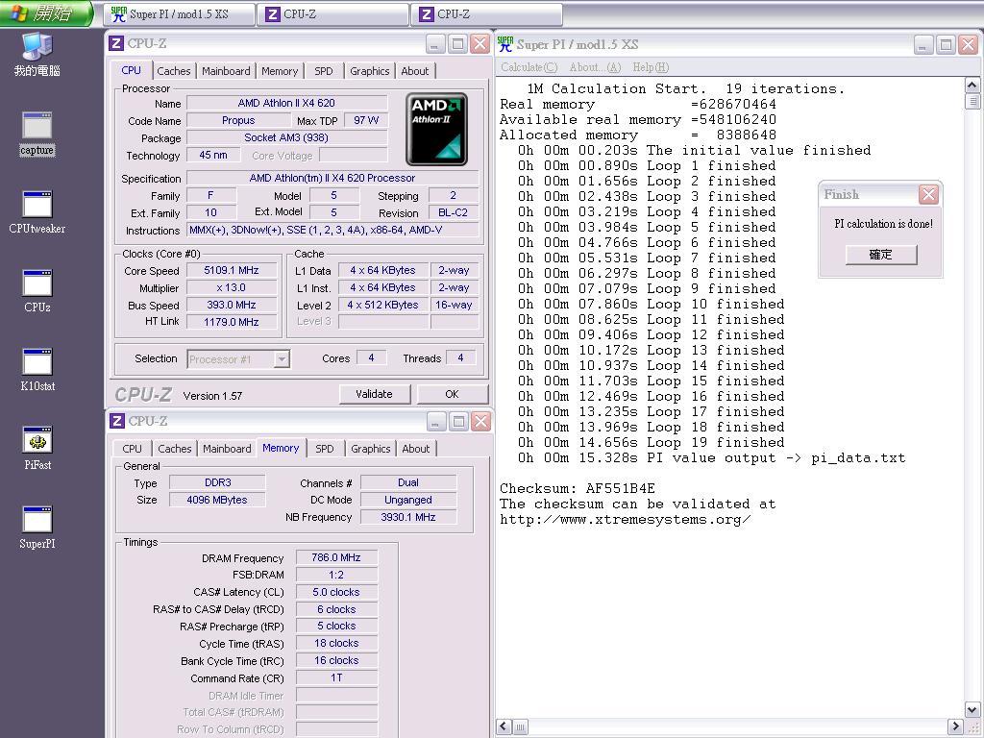
Task: Open the SPD tab in upper CPU-Z window
Action: click(x=324, y=71)
